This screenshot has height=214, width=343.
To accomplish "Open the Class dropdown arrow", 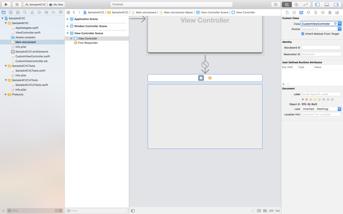I will (340, 24).
